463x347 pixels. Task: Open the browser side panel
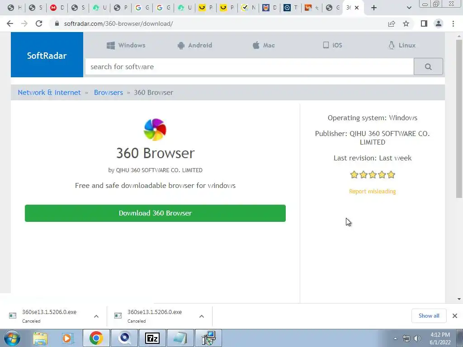point(424,23)
